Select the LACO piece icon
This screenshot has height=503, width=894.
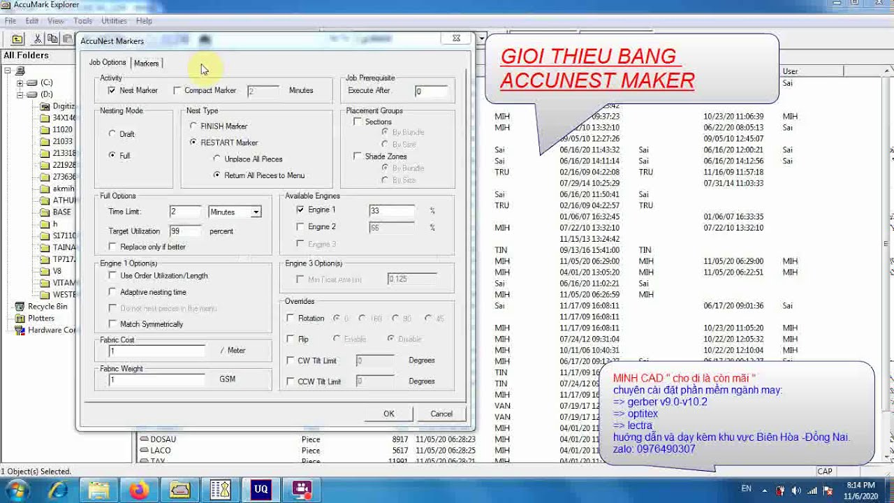(x=144, y=451)
